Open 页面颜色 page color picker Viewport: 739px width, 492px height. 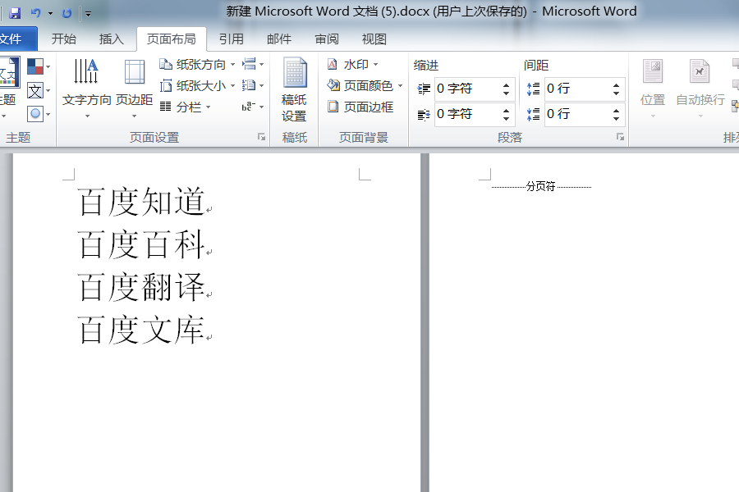[x=365, y=85]
